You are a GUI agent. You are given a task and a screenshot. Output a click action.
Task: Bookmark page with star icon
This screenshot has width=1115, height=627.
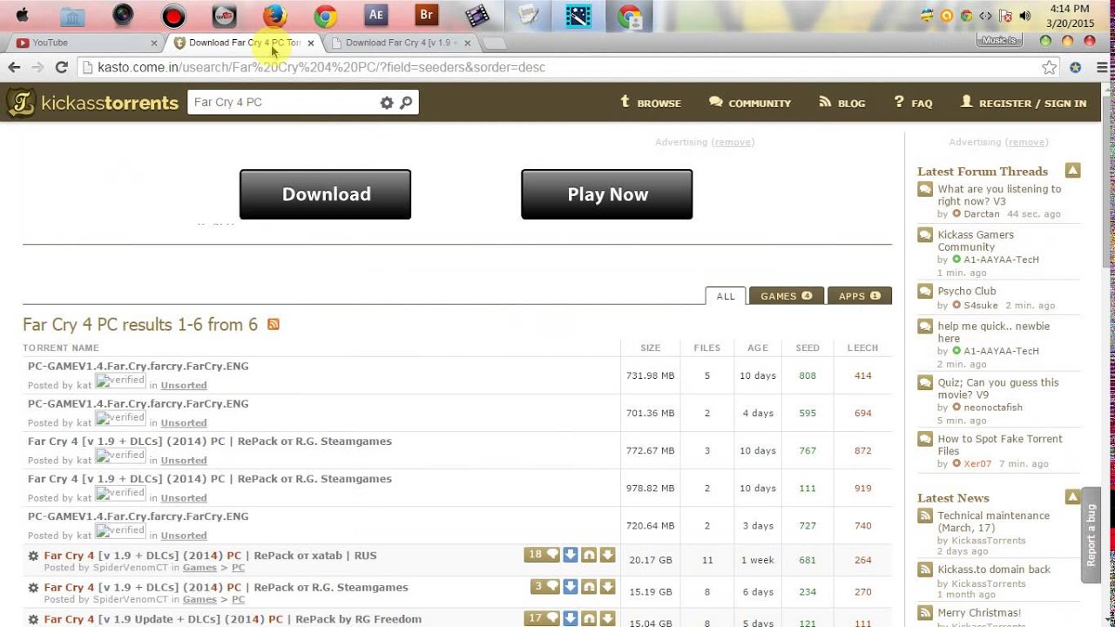[x=1050, y=67]
